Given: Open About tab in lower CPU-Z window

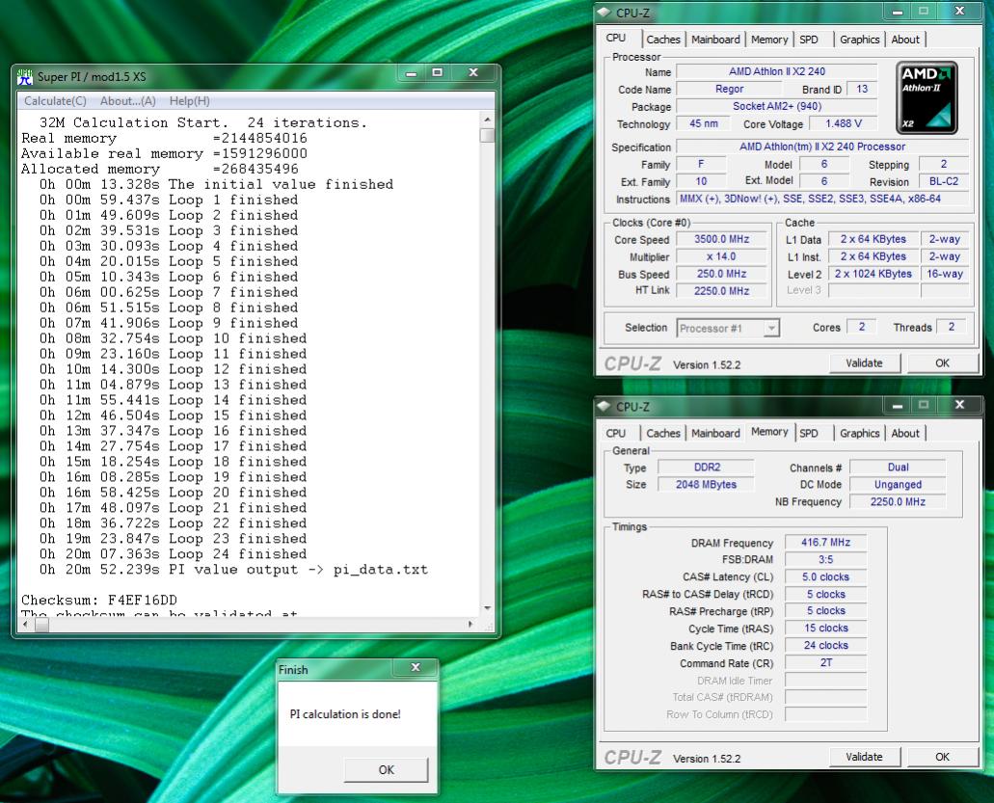Looking at the screenshot, I should tap(905, 434).
